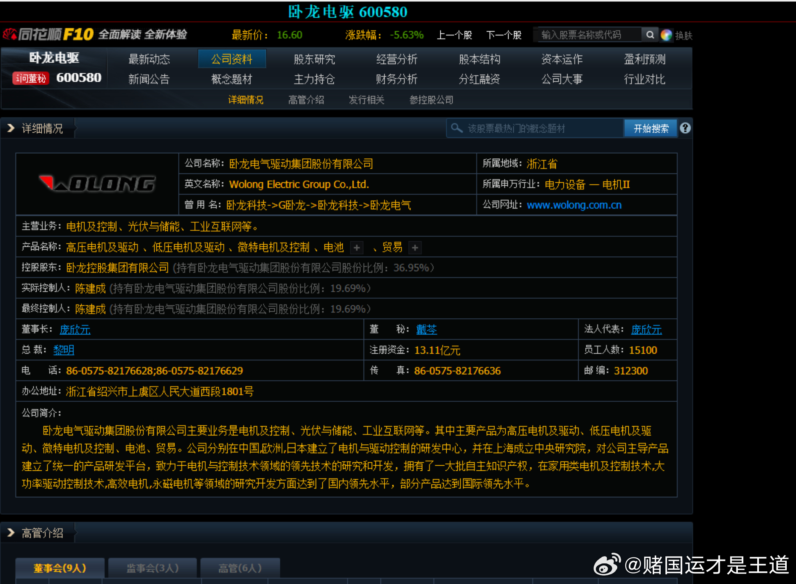Open the 最新动态 menu tab
Screen dimensions: 796x584
click(x=149, y=59)
